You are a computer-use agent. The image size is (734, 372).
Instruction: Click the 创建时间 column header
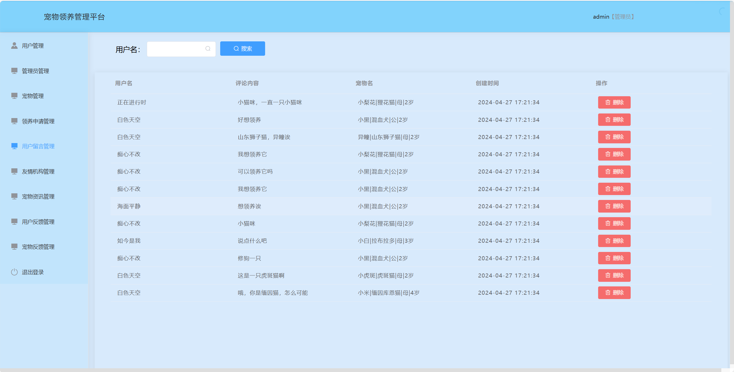[x=487, y=83]
